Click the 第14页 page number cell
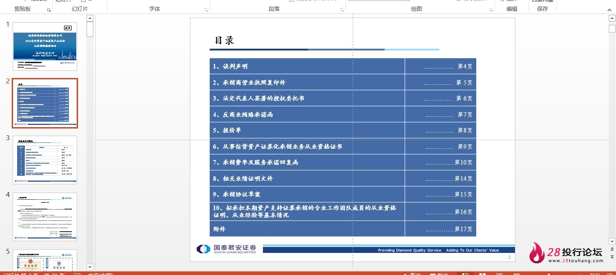Screen dimensions: 616x275 [441, 179]
